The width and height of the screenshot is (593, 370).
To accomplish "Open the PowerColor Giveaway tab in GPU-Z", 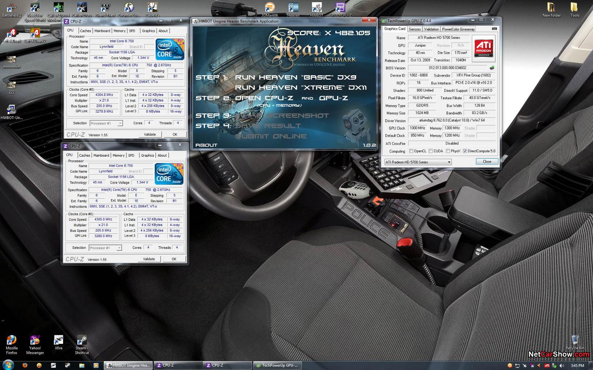I will point(458,29).
